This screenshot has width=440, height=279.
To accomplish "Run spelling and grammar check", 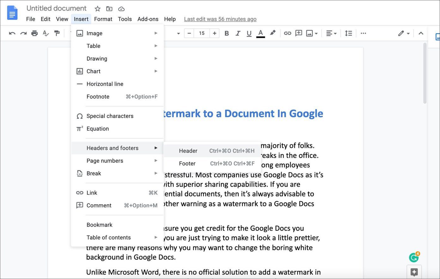I will click(x=46, y=33).
